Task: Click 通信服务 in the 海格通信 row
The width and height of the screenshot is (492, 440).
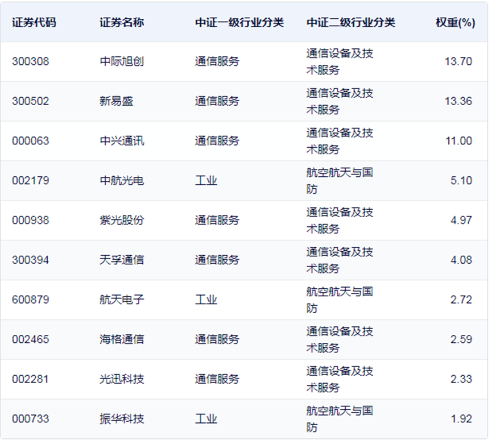Action: click(217, 339)
